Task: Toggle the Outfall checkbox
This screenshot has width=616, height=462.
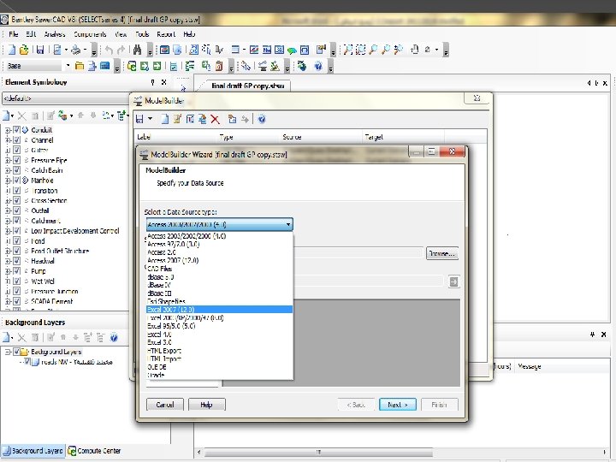Action: click(16, 210)
